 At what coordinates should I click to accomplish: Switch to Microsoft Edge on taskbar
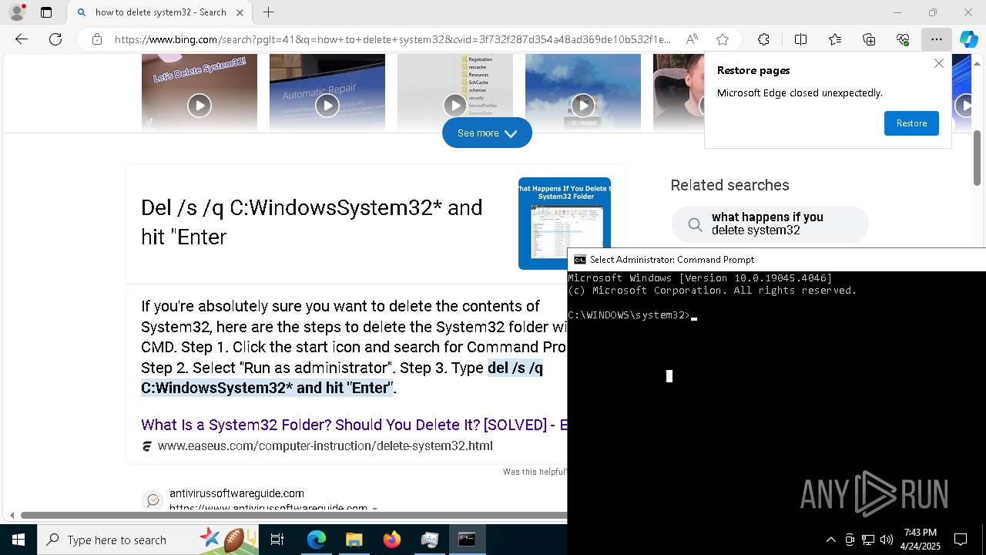317,540
